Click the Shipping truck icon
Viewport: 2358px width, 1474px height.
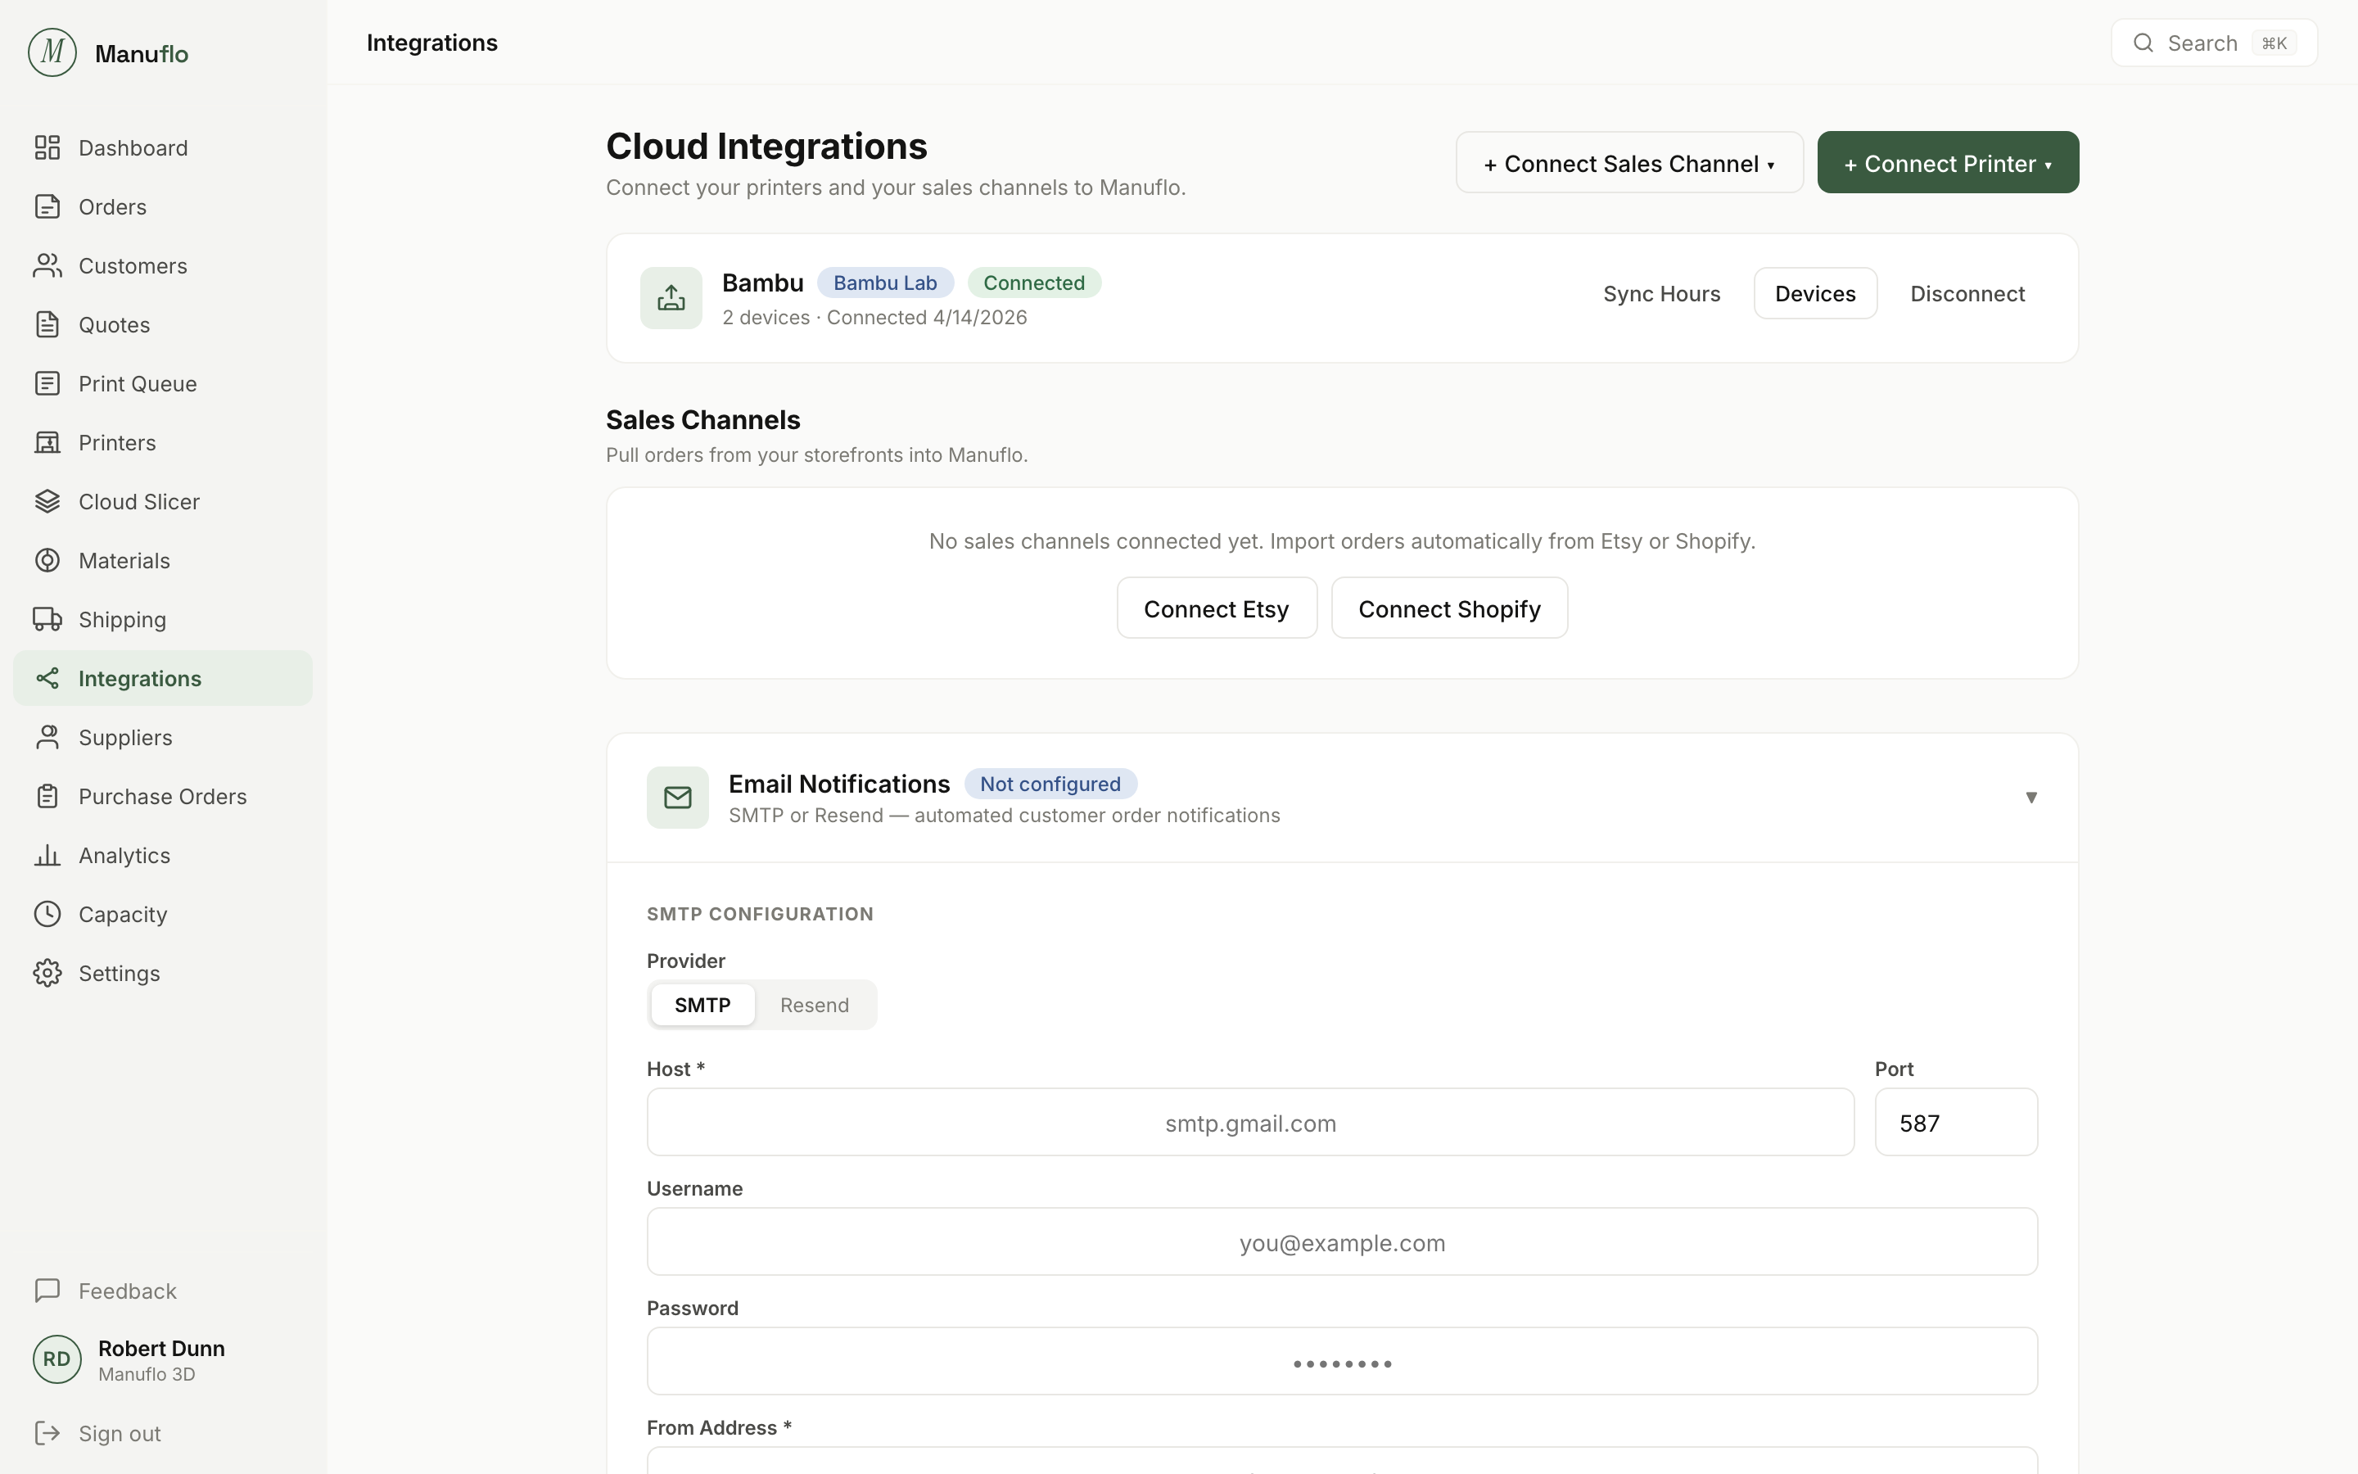coord(47,619)
